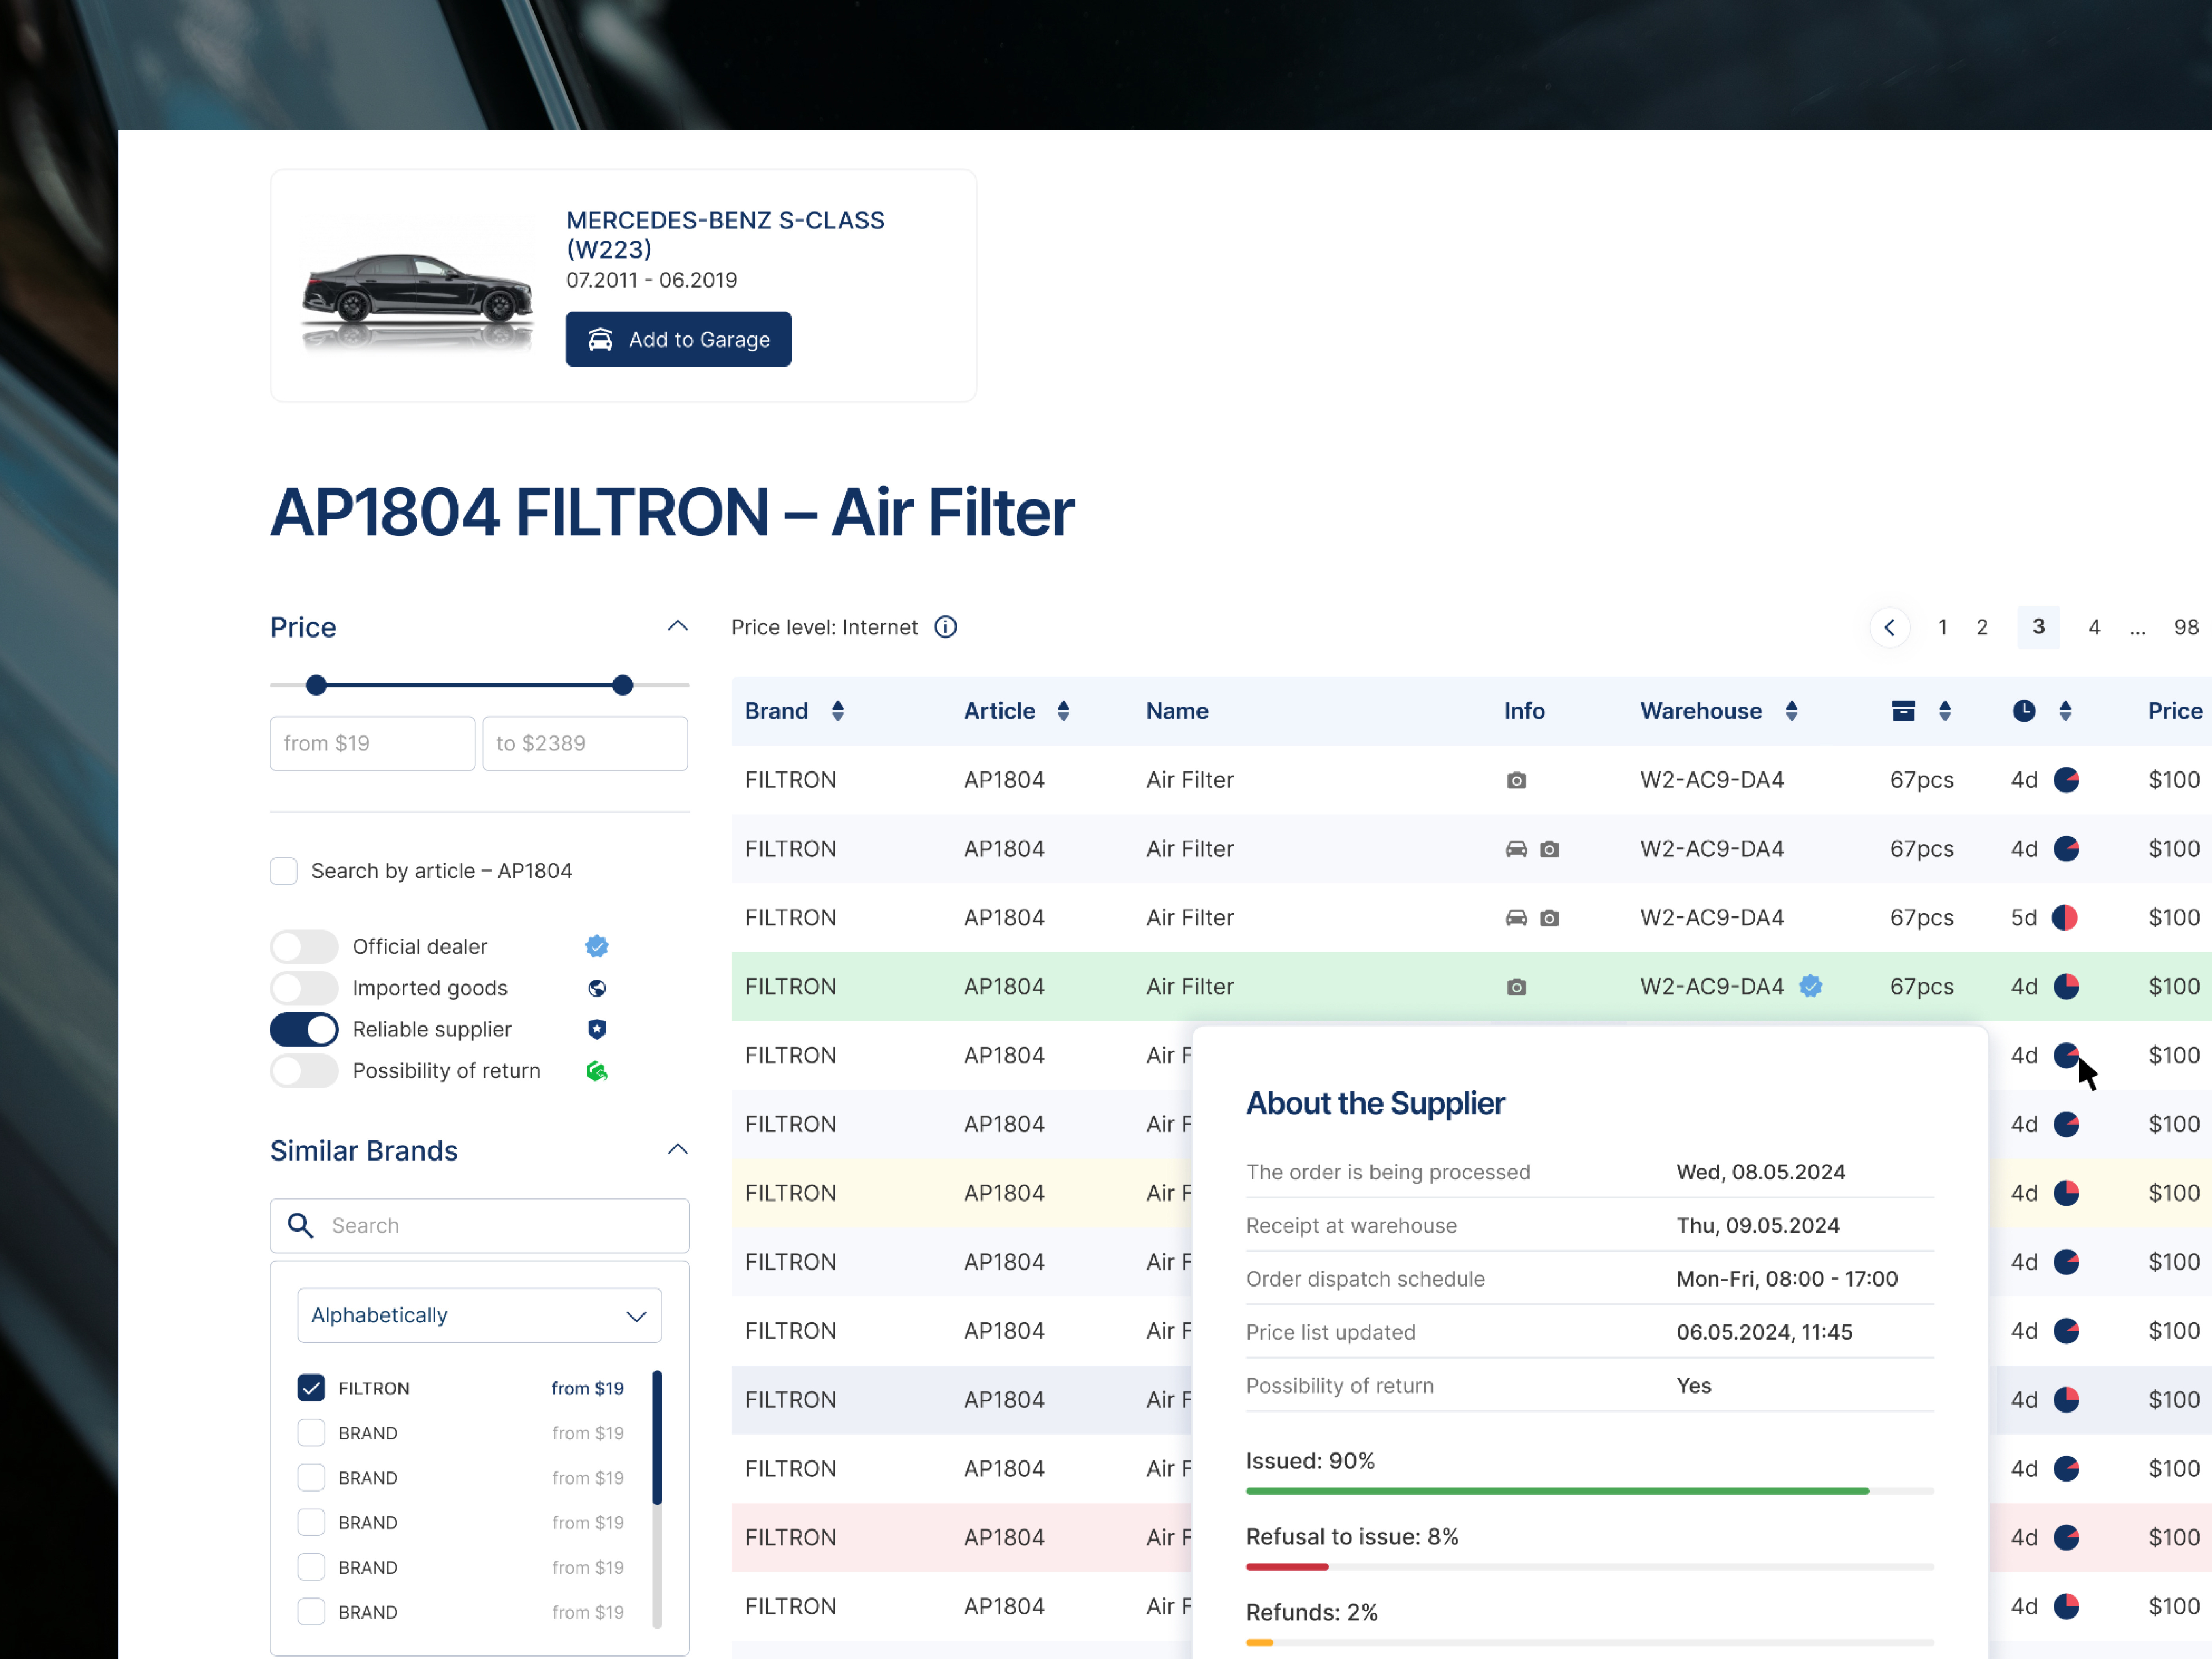This screenshot has height=1659, width=2212.
Task: Open the Price level info icon
Action: [x=945, y=627]
